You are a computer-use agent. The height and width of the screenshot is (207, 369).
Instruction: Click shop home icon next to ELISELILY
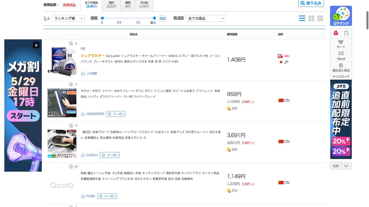(x=83, y=155)
